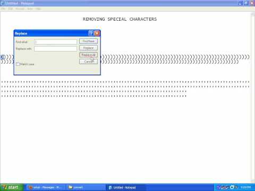255x191 pixels.
Task: Click the Untitled - Notepad taskbar button
Action: coord(126,187)
